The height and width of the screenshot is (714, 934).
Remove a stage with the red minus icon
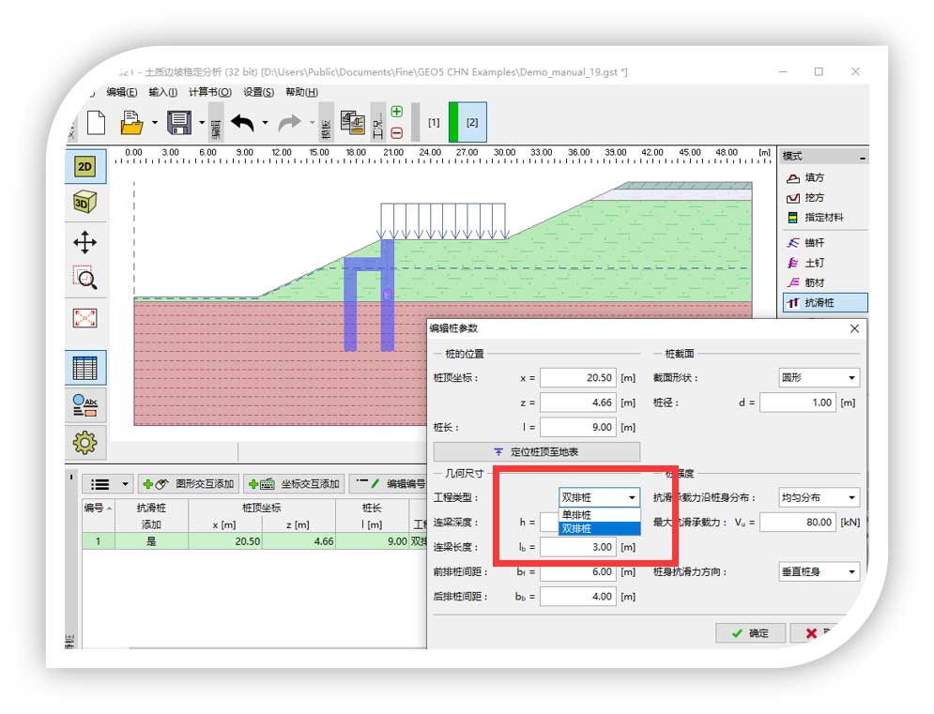[x=396, y=133]
